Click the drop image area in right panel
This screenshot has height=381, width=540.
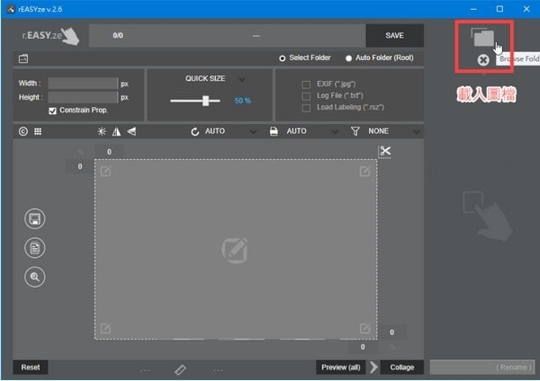tap(487, 216)
